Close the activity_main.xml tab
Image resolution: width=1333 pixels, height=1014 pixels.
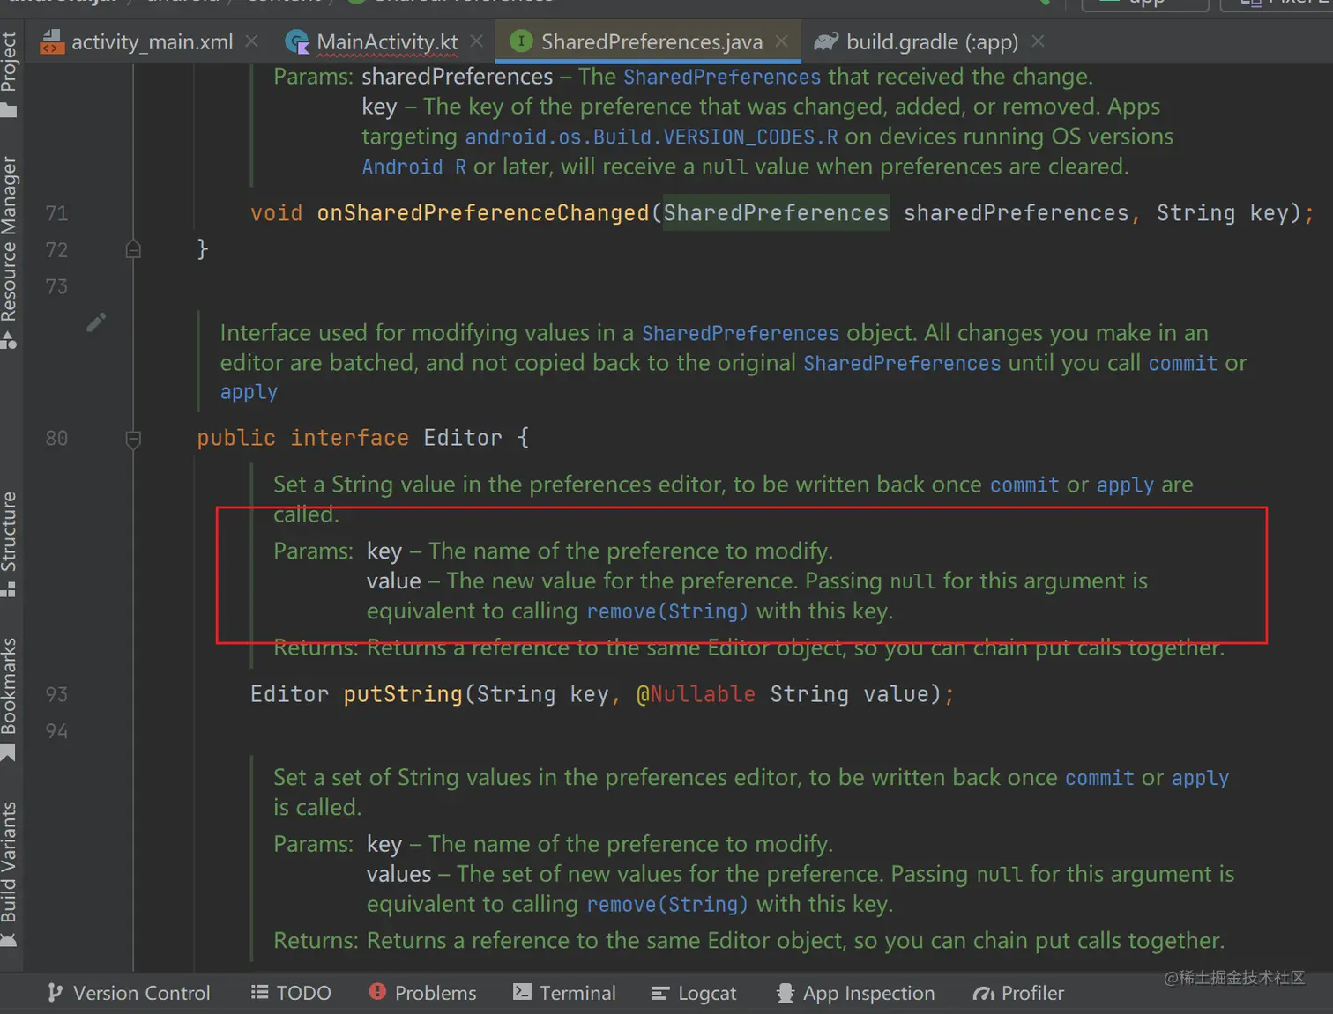[252, 41]
